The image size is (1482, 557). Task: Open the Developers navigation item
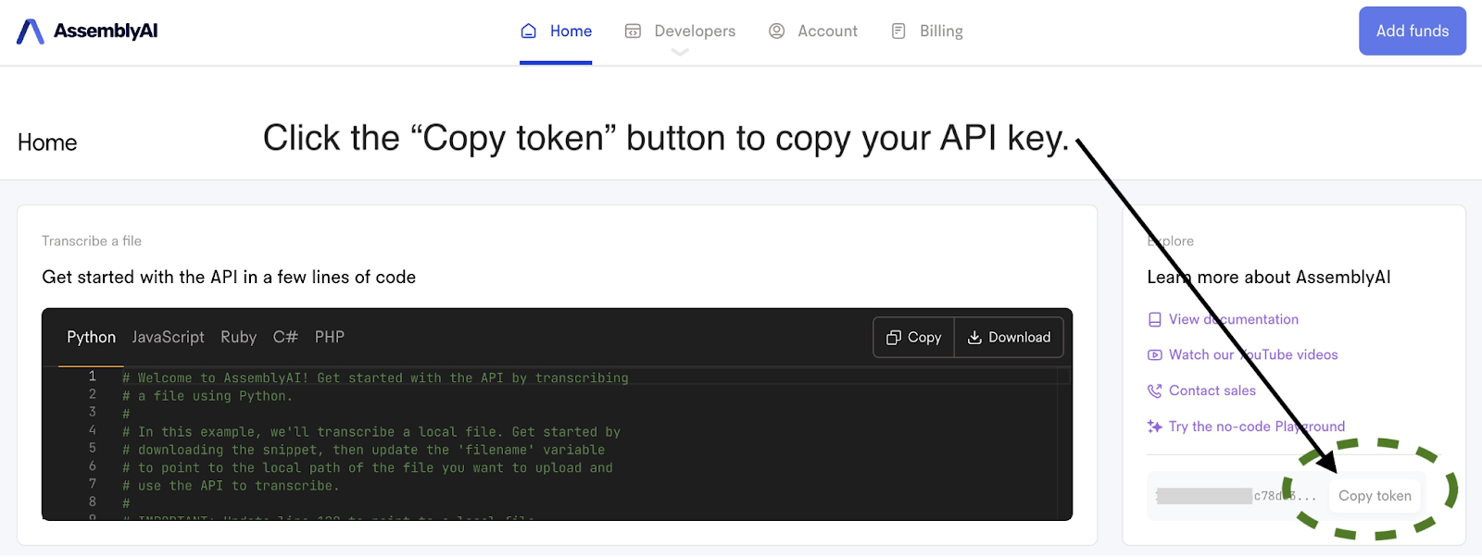click(680, 31)
